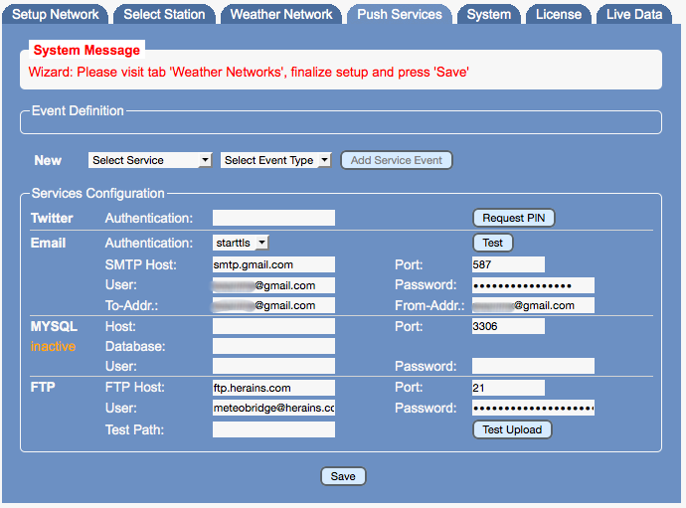Viewport: 686px width, 508px height.
Task: Focus the SMTP Host input field
Action: (x=273, y=264)
